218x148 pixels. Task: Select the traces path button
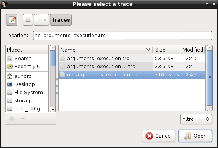[61, 20]
